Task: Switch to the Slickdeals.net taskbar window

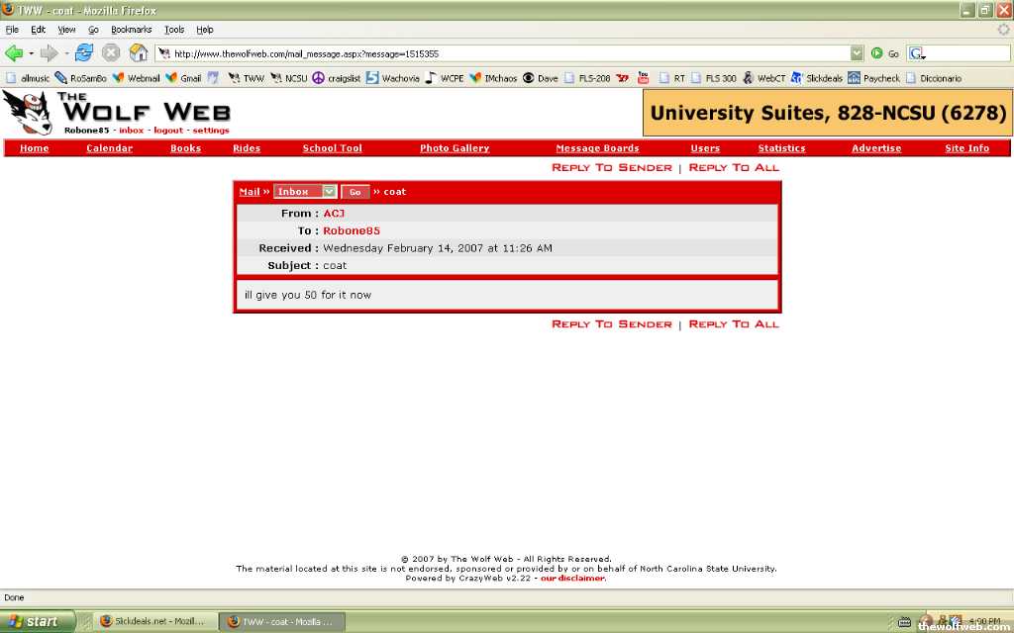Action: (x=153, y=621)
